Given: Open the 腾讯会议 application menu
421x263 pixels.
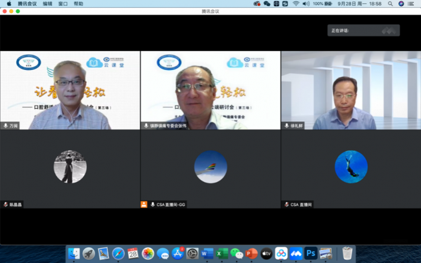Looking at the screenshot, I should [27, 3].
